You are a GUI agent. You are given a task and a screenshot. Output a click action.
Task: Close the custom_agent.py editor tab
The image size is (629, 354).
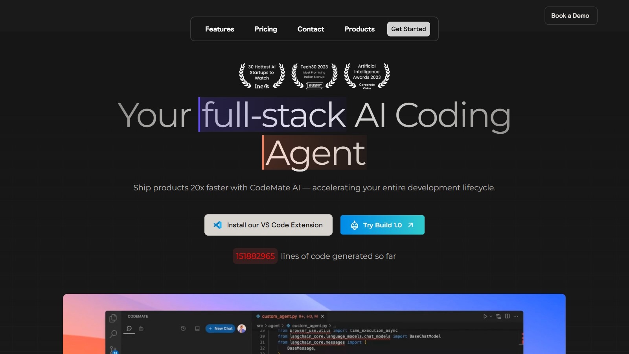[x=322, y=316]
